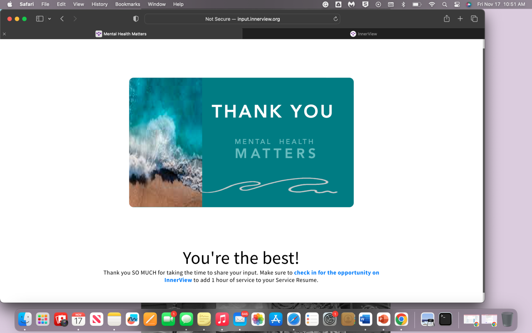Switch to the InnerView tab
This screenshot has height=333, width=532.
pos(364,34)
